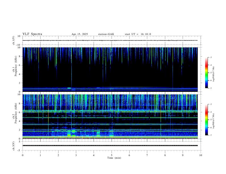Click the lower colorbar "log(PSD)(V²/Hz)" label
The width and height of the screenshot is (226, 174).
click(214, 121)
